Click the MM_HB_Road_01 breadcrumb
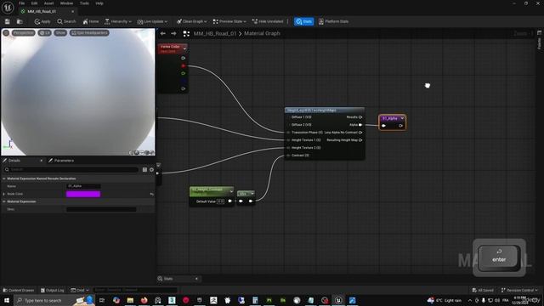The height and width of the screenshot is (306, 544). [x=215, y=34]
